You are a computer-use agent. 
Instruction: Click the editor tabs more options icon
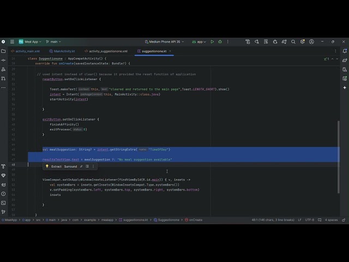point(335,51)
